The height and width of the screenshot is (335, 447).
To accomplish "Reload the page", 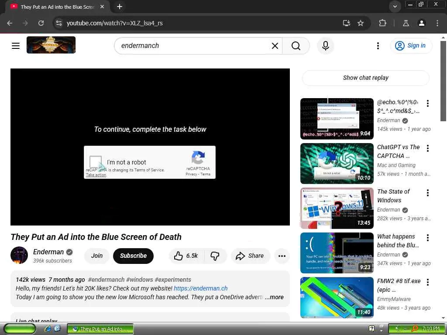I will (x=41, y=23).
